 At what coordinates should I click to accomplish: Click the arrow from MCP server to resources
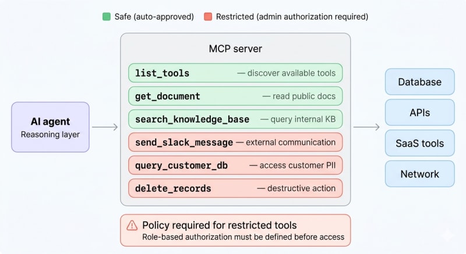[x=366, y=127]
